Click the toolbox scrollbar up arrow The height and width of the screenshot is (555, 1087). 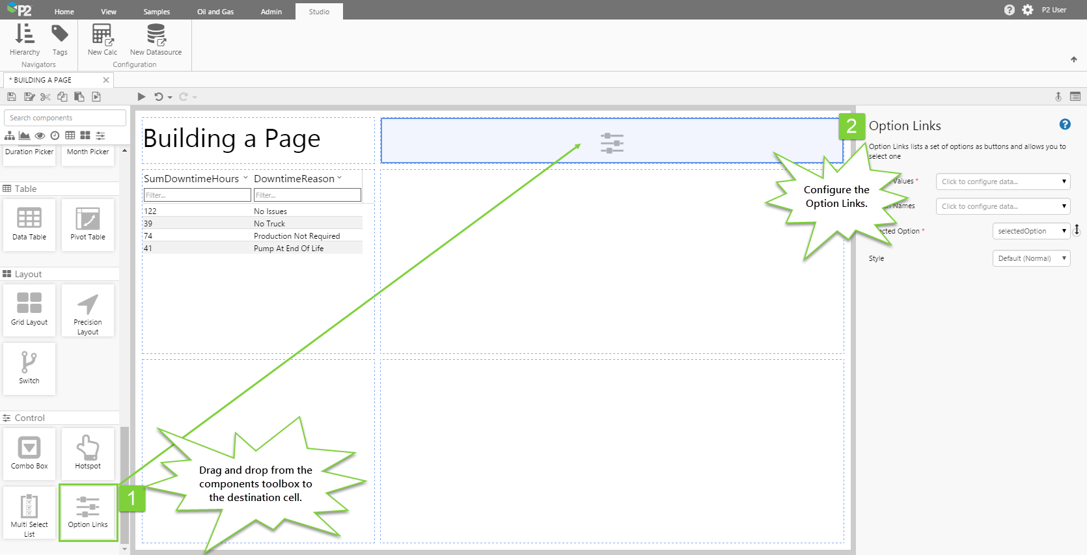tap(124, 150)
